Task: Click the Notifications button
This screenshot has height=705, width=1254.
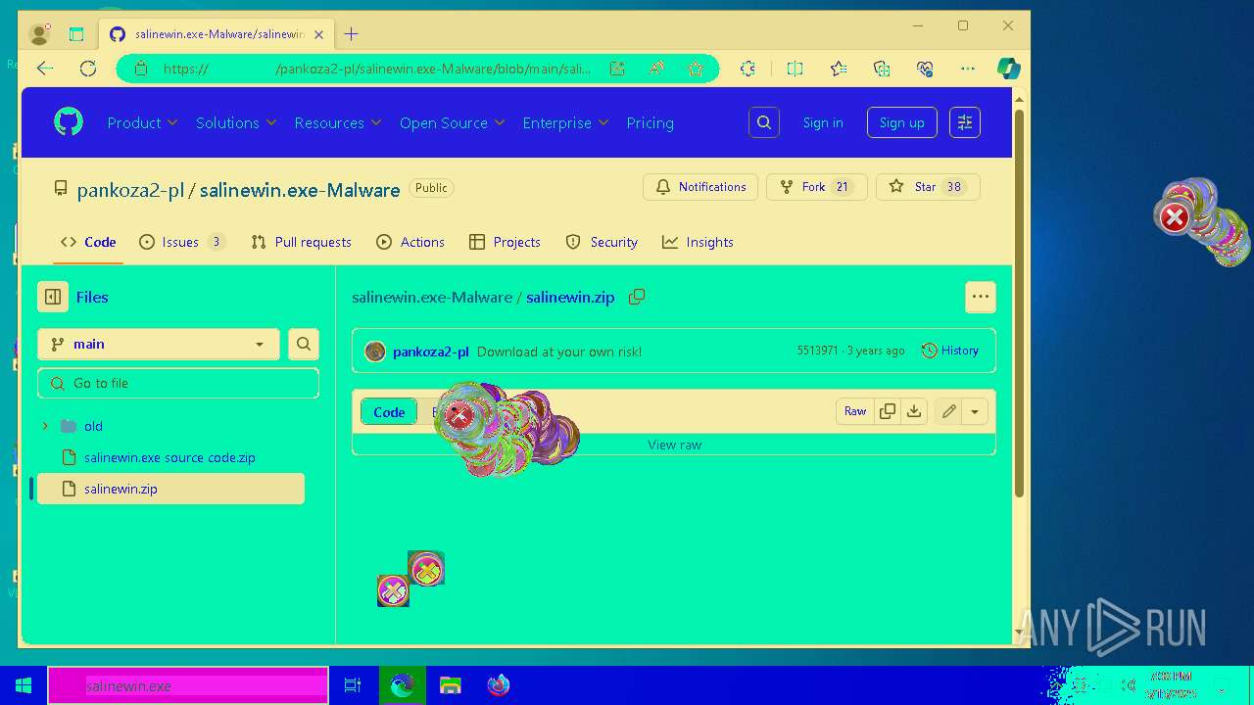Action: pyautogui.click(x=700, y=187)
